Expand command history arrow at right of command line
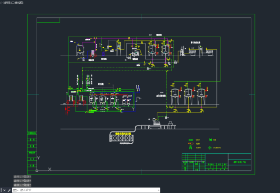Viewport: 280px width, 193px height. coord(158,190)
